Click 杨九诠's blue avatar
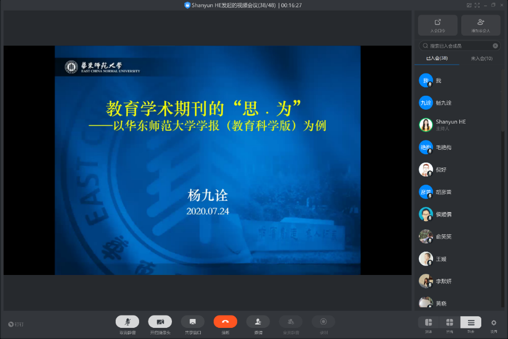The image size is (508, 339). click(x=426, y=103)
